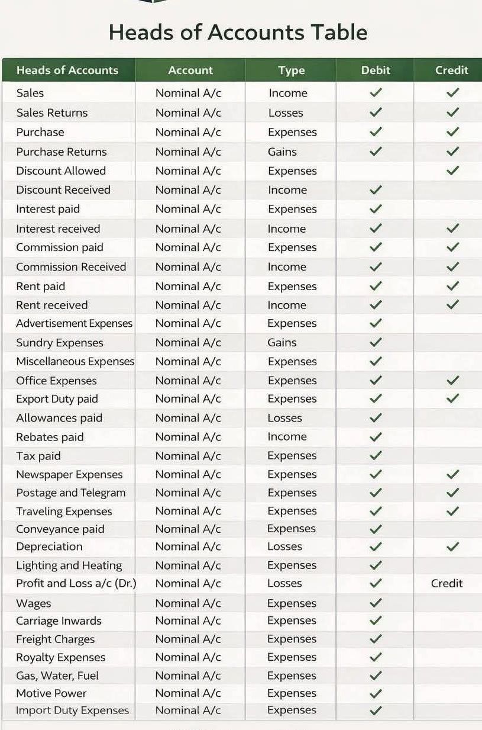Click the Heads of Accounts Table title
This screenshot has width=482, height=730.
(238, 32)
